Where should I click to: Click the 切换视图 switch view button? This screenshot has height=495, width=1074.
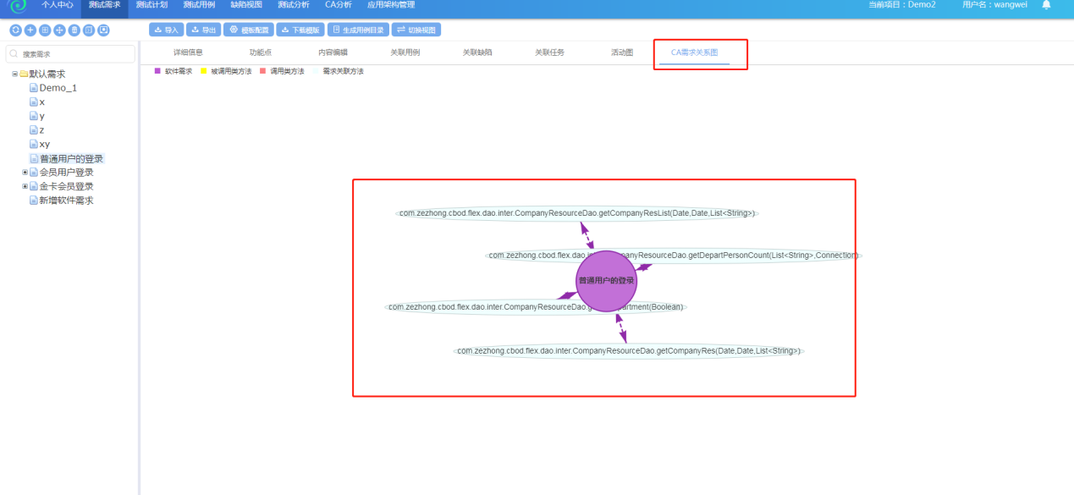pos(416,30)
